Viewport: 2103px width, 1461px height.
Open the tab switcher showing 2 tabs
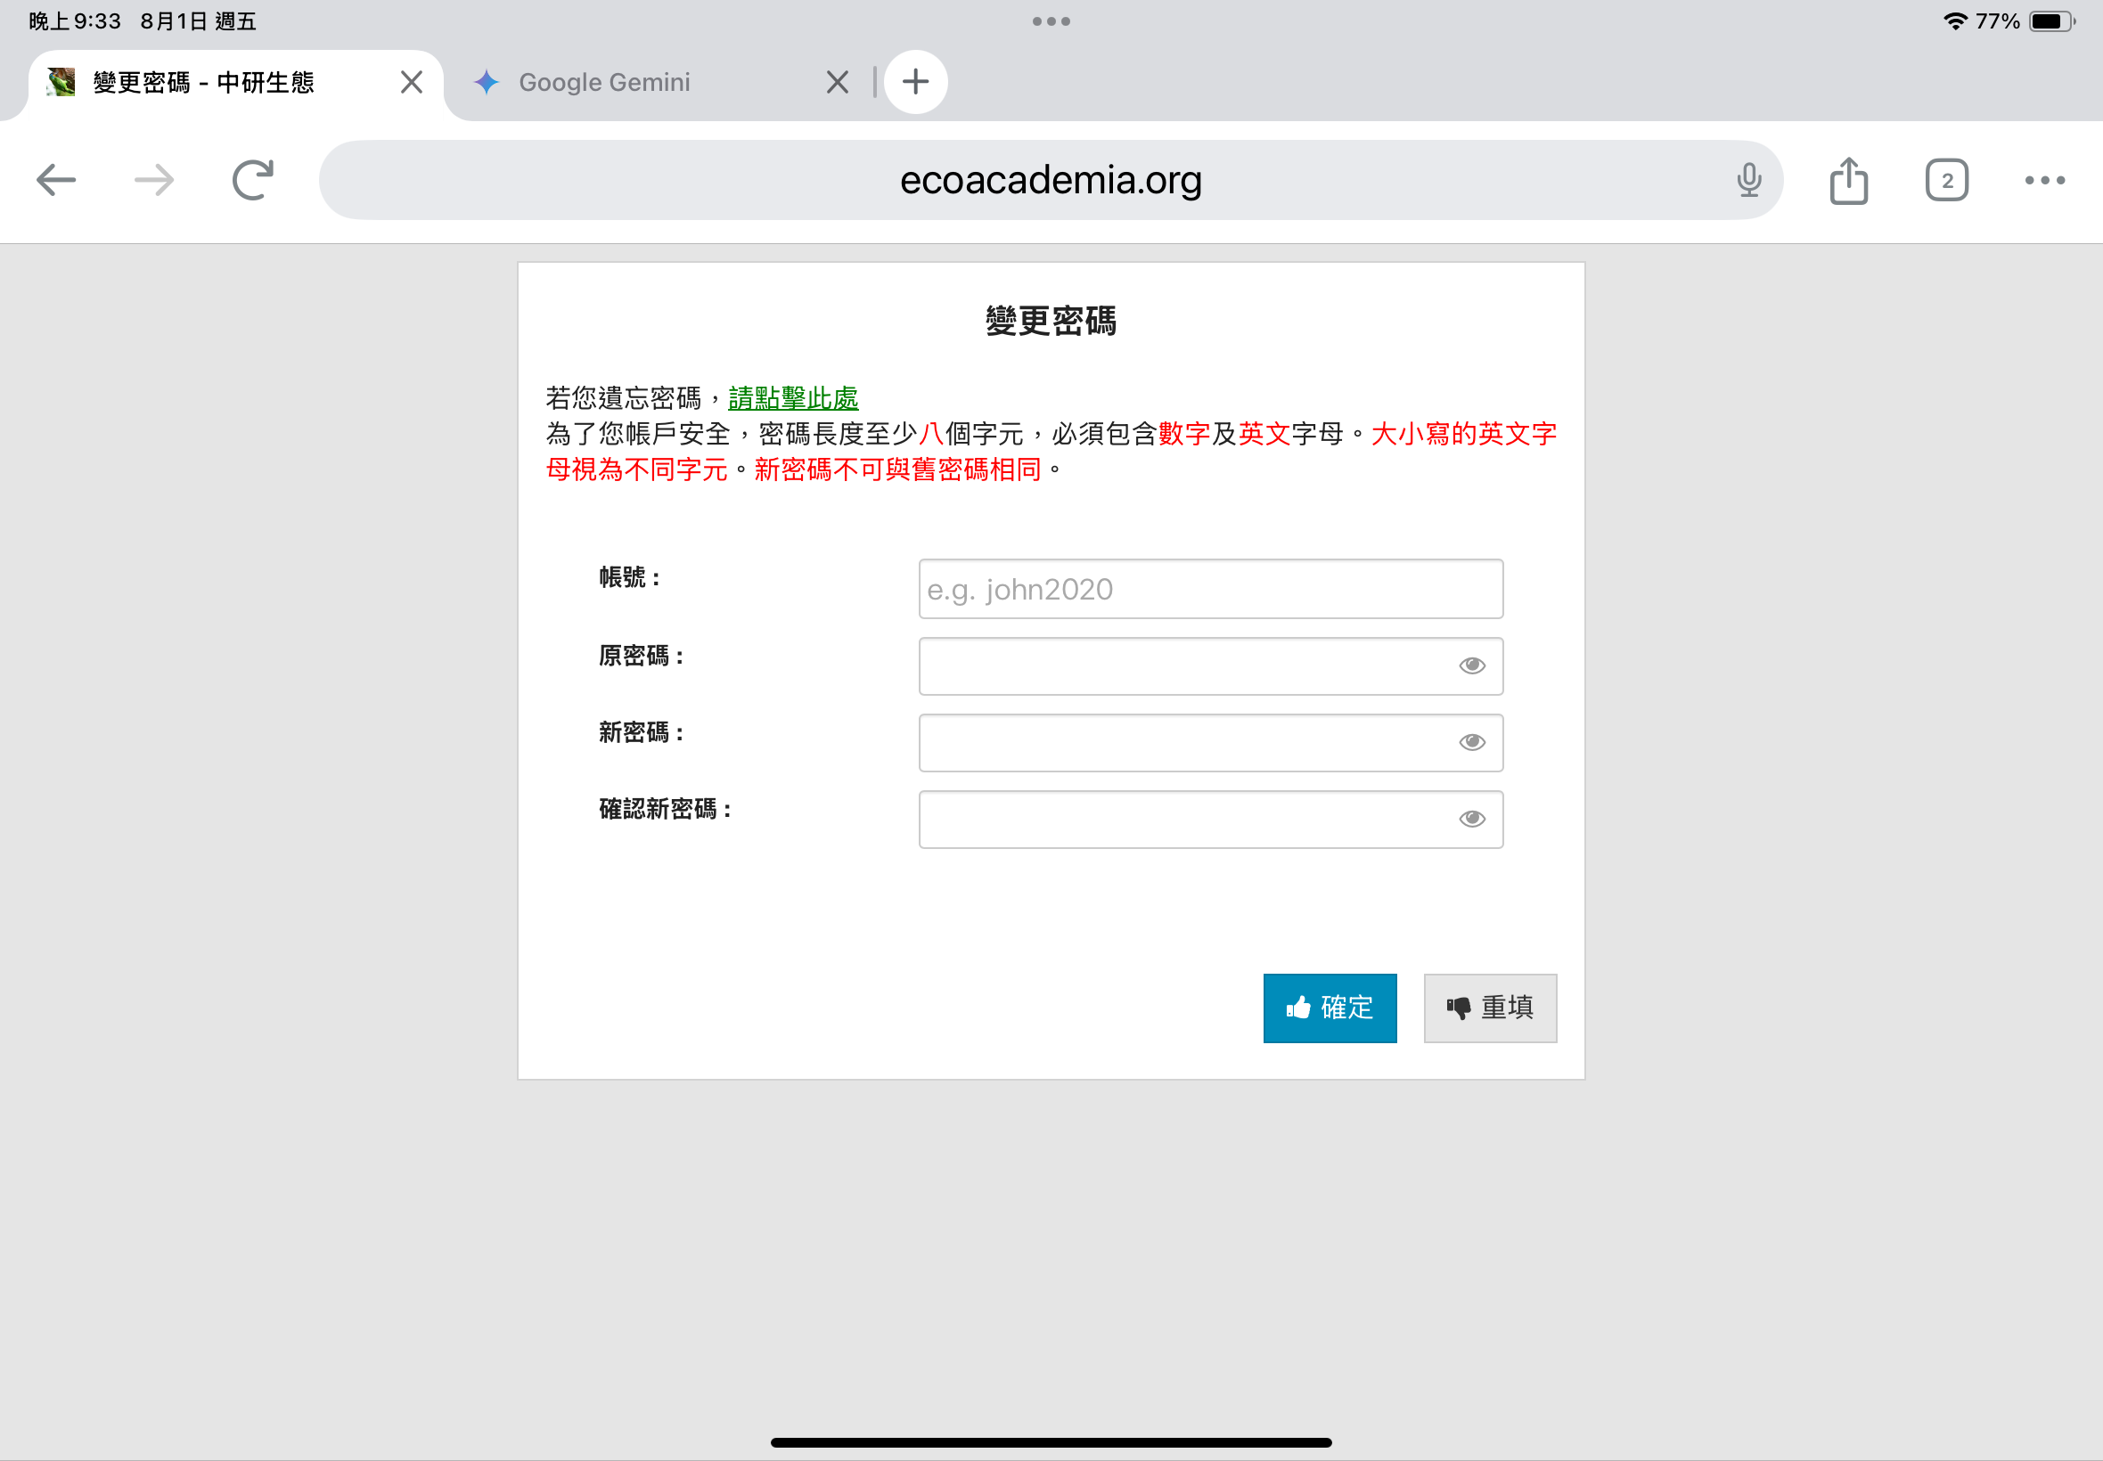(1946, 180)
